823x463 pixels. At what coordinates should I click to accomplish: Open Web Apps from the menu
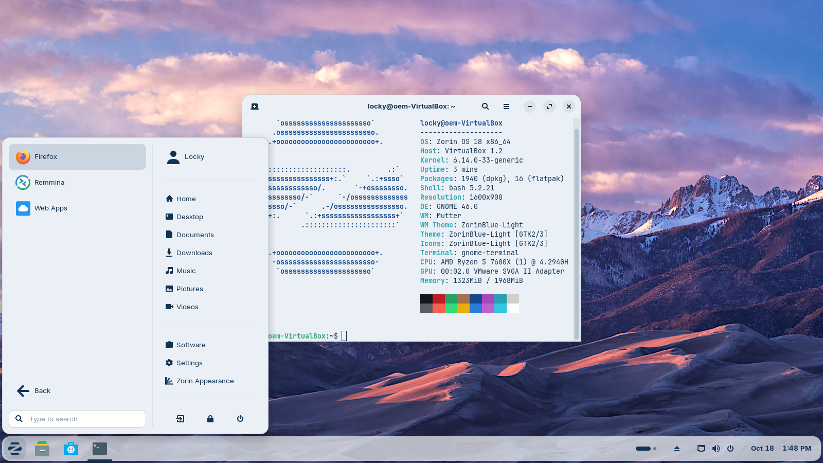(50, 208)
